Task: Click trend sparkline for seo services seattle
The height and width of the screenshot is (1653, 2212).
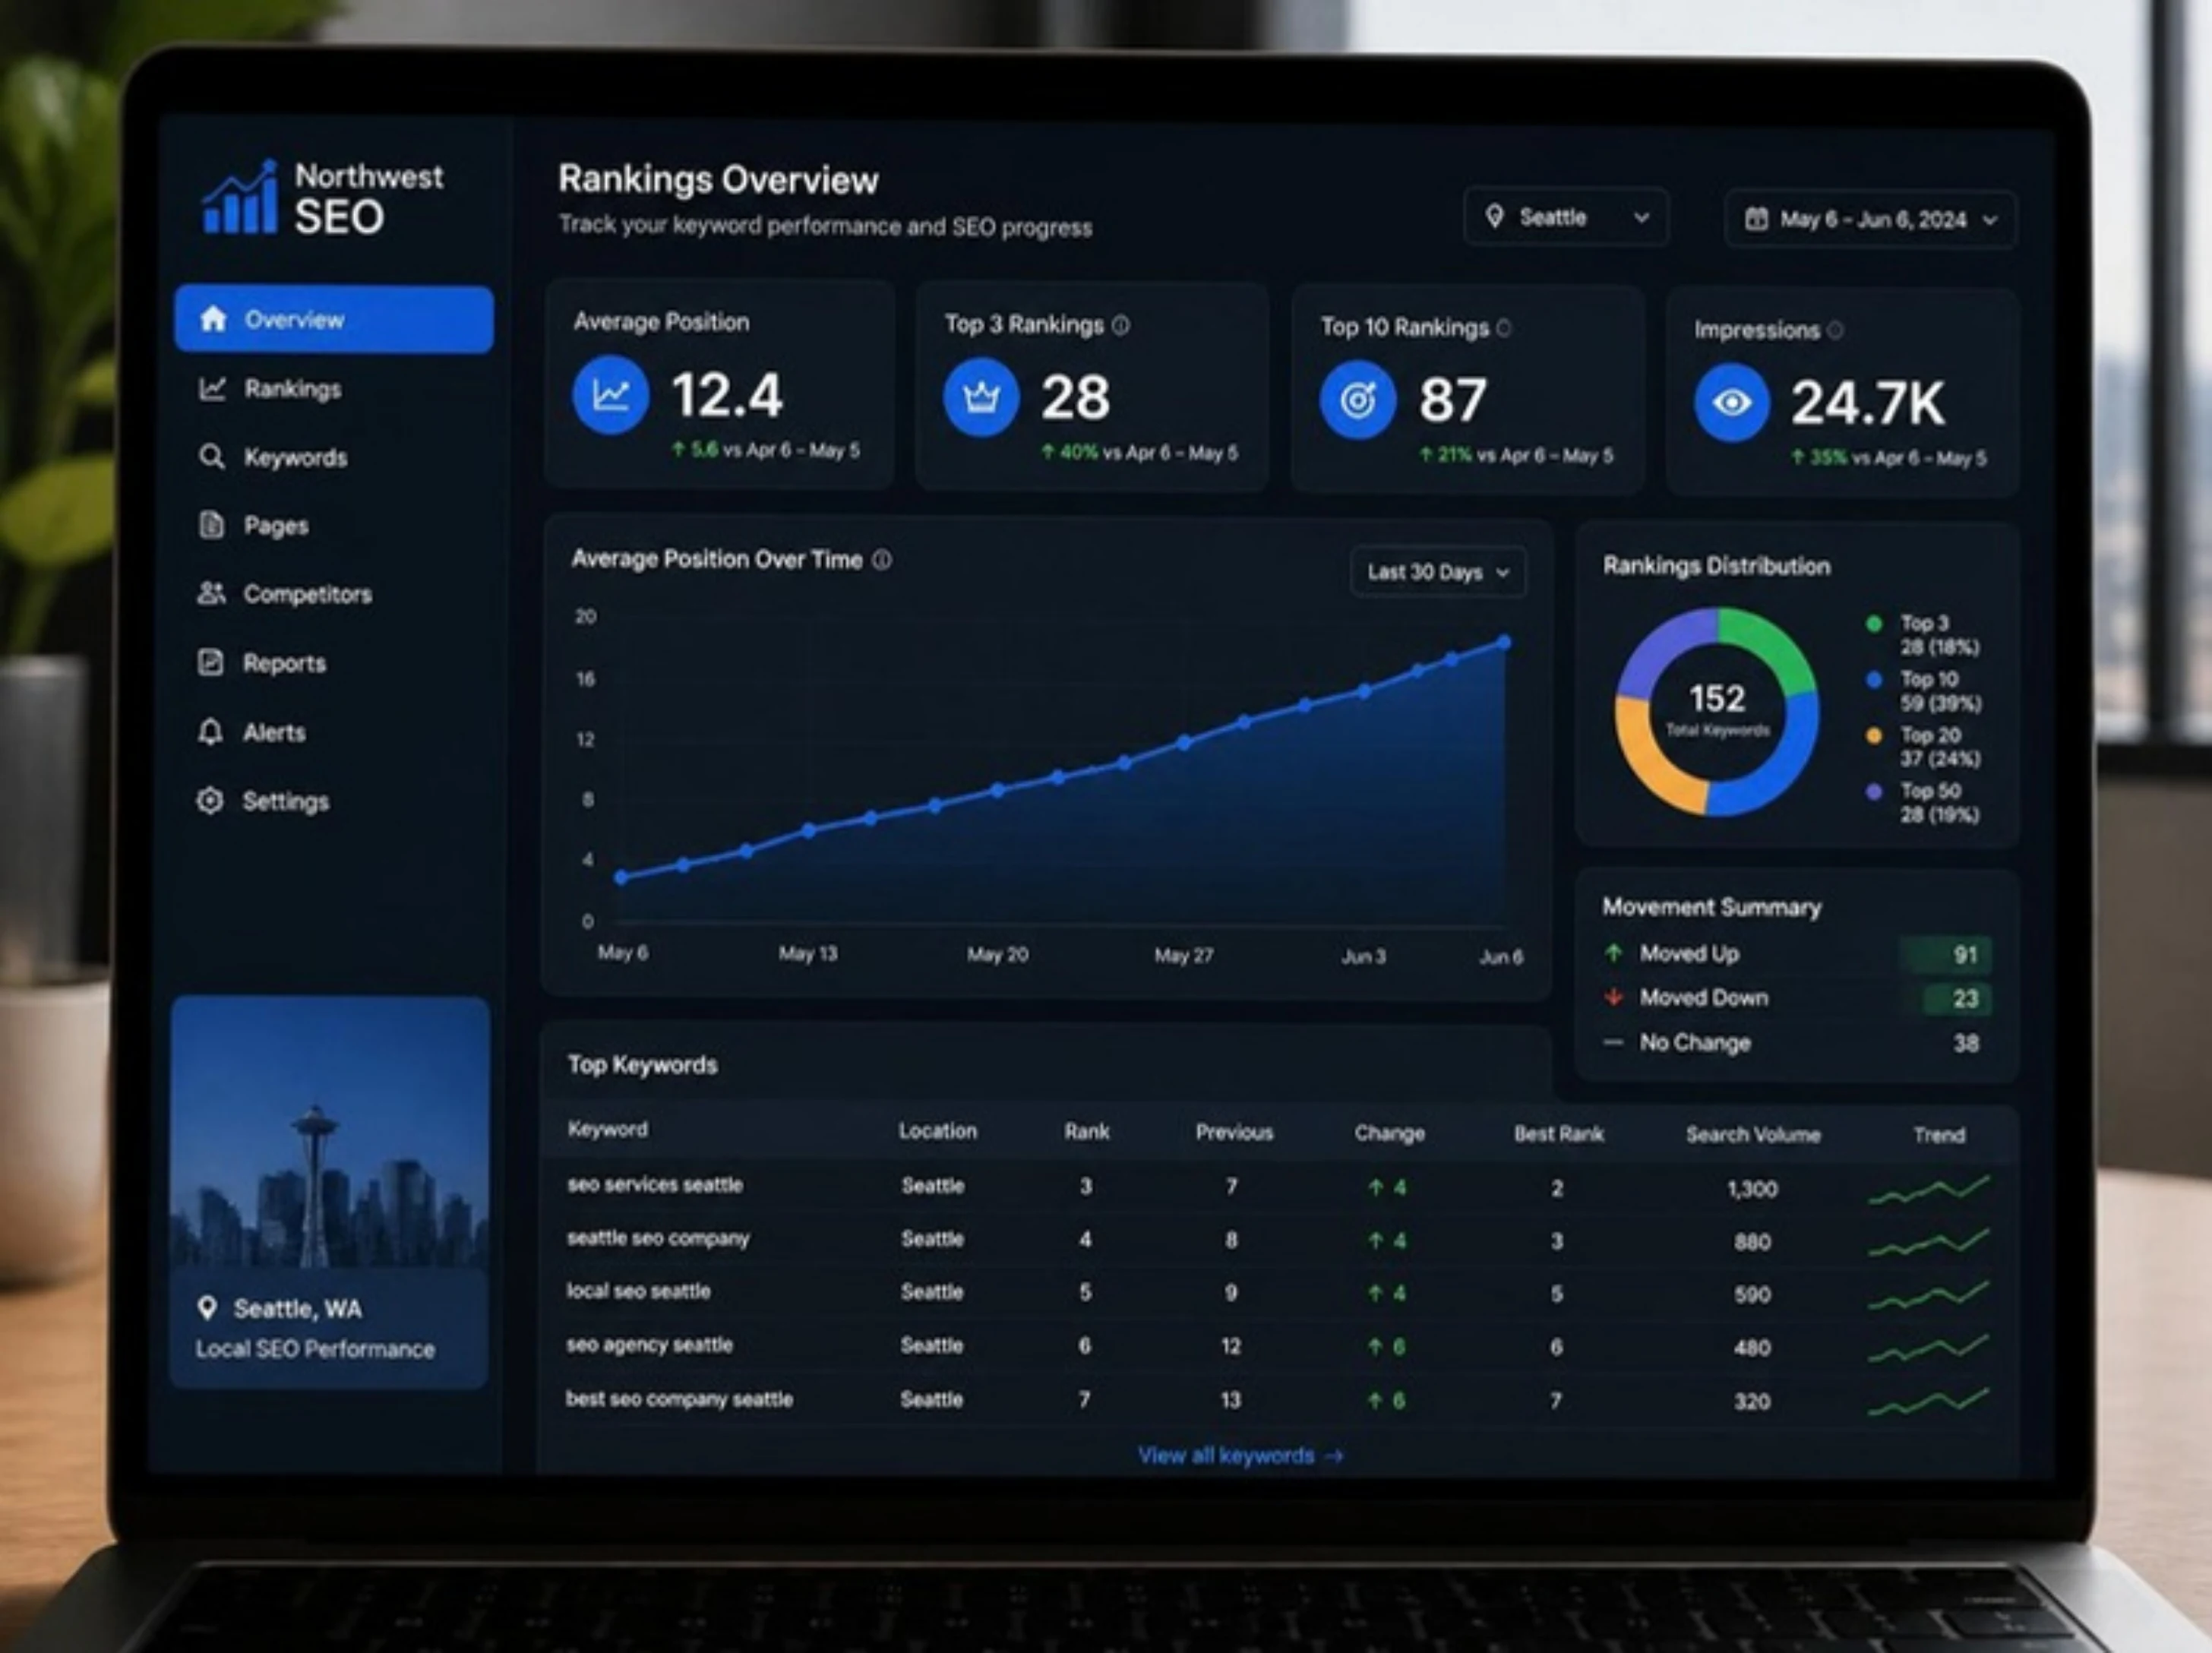Action: click(1928, 1190)
